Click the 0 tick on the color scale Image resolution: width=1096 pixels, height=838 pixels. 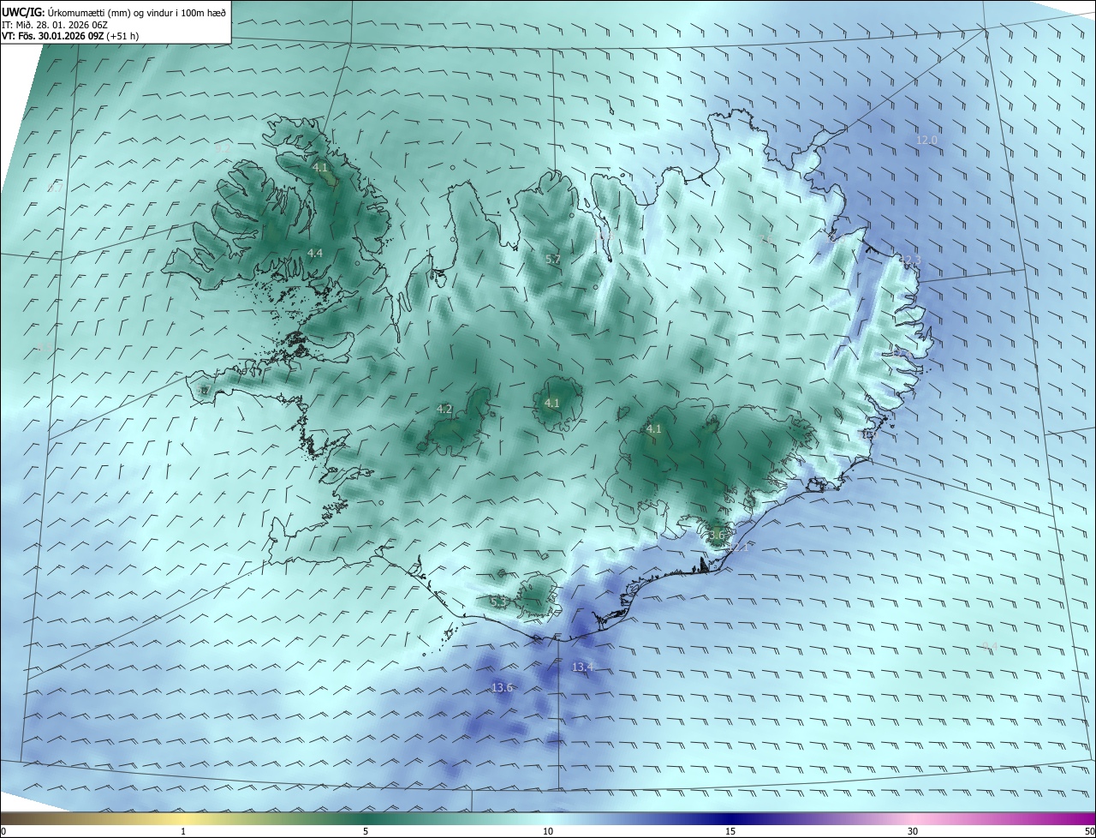coord(3,831)
